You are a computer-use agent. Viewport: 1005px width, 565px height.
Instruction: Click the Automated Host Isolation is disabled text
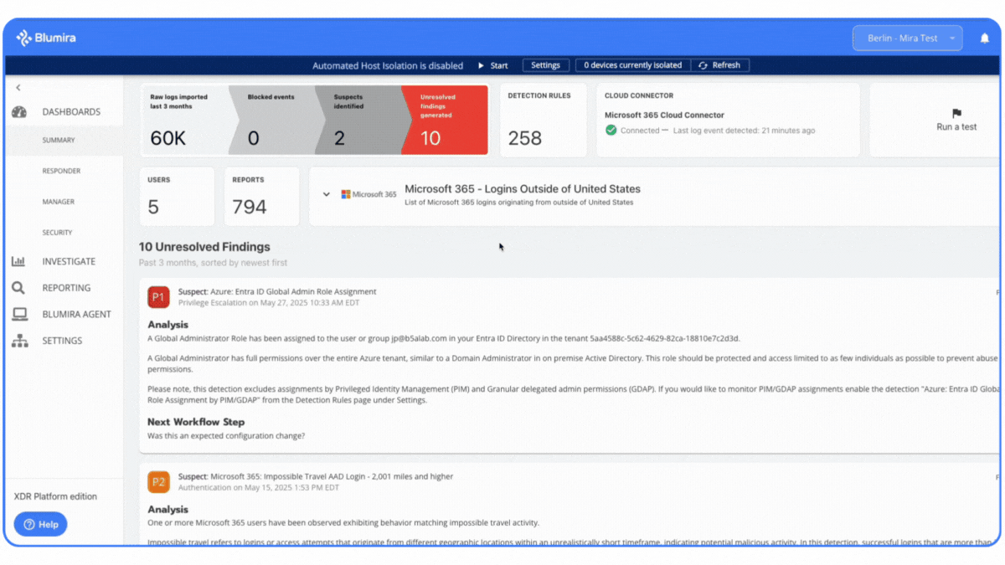point(388,65)
